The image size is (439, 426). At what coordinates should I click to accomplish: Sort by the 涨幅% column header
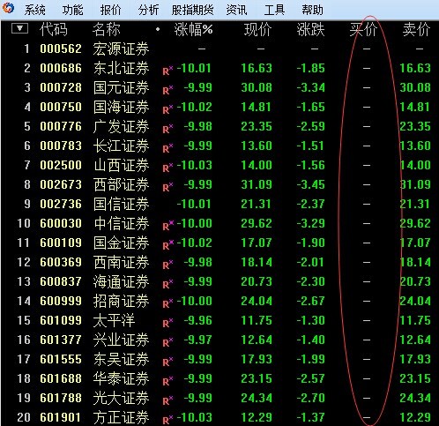click(193, 29)
